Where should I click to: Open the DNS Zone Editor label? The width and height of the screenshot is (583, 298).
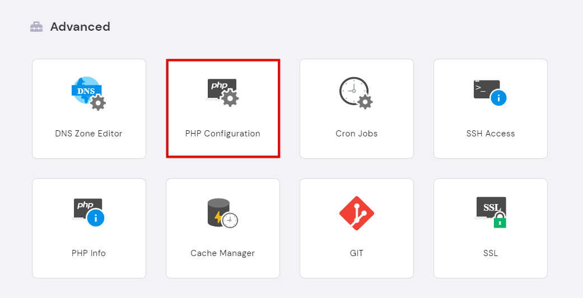point(88,134)
